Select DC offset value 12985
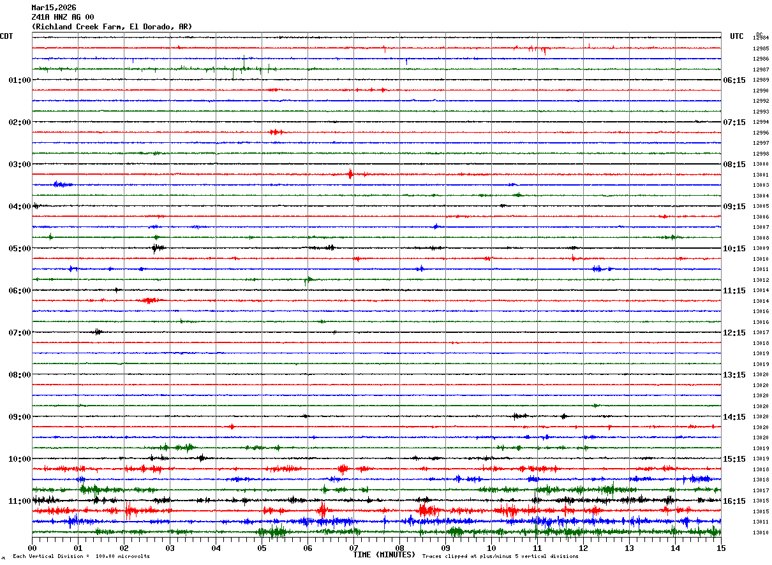The image size is (772, 565). point(761,49)
